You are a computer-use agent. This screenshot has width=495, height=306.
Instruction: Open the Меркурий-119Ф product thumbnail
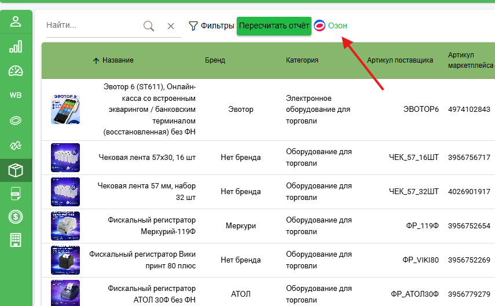coord(65,225)
